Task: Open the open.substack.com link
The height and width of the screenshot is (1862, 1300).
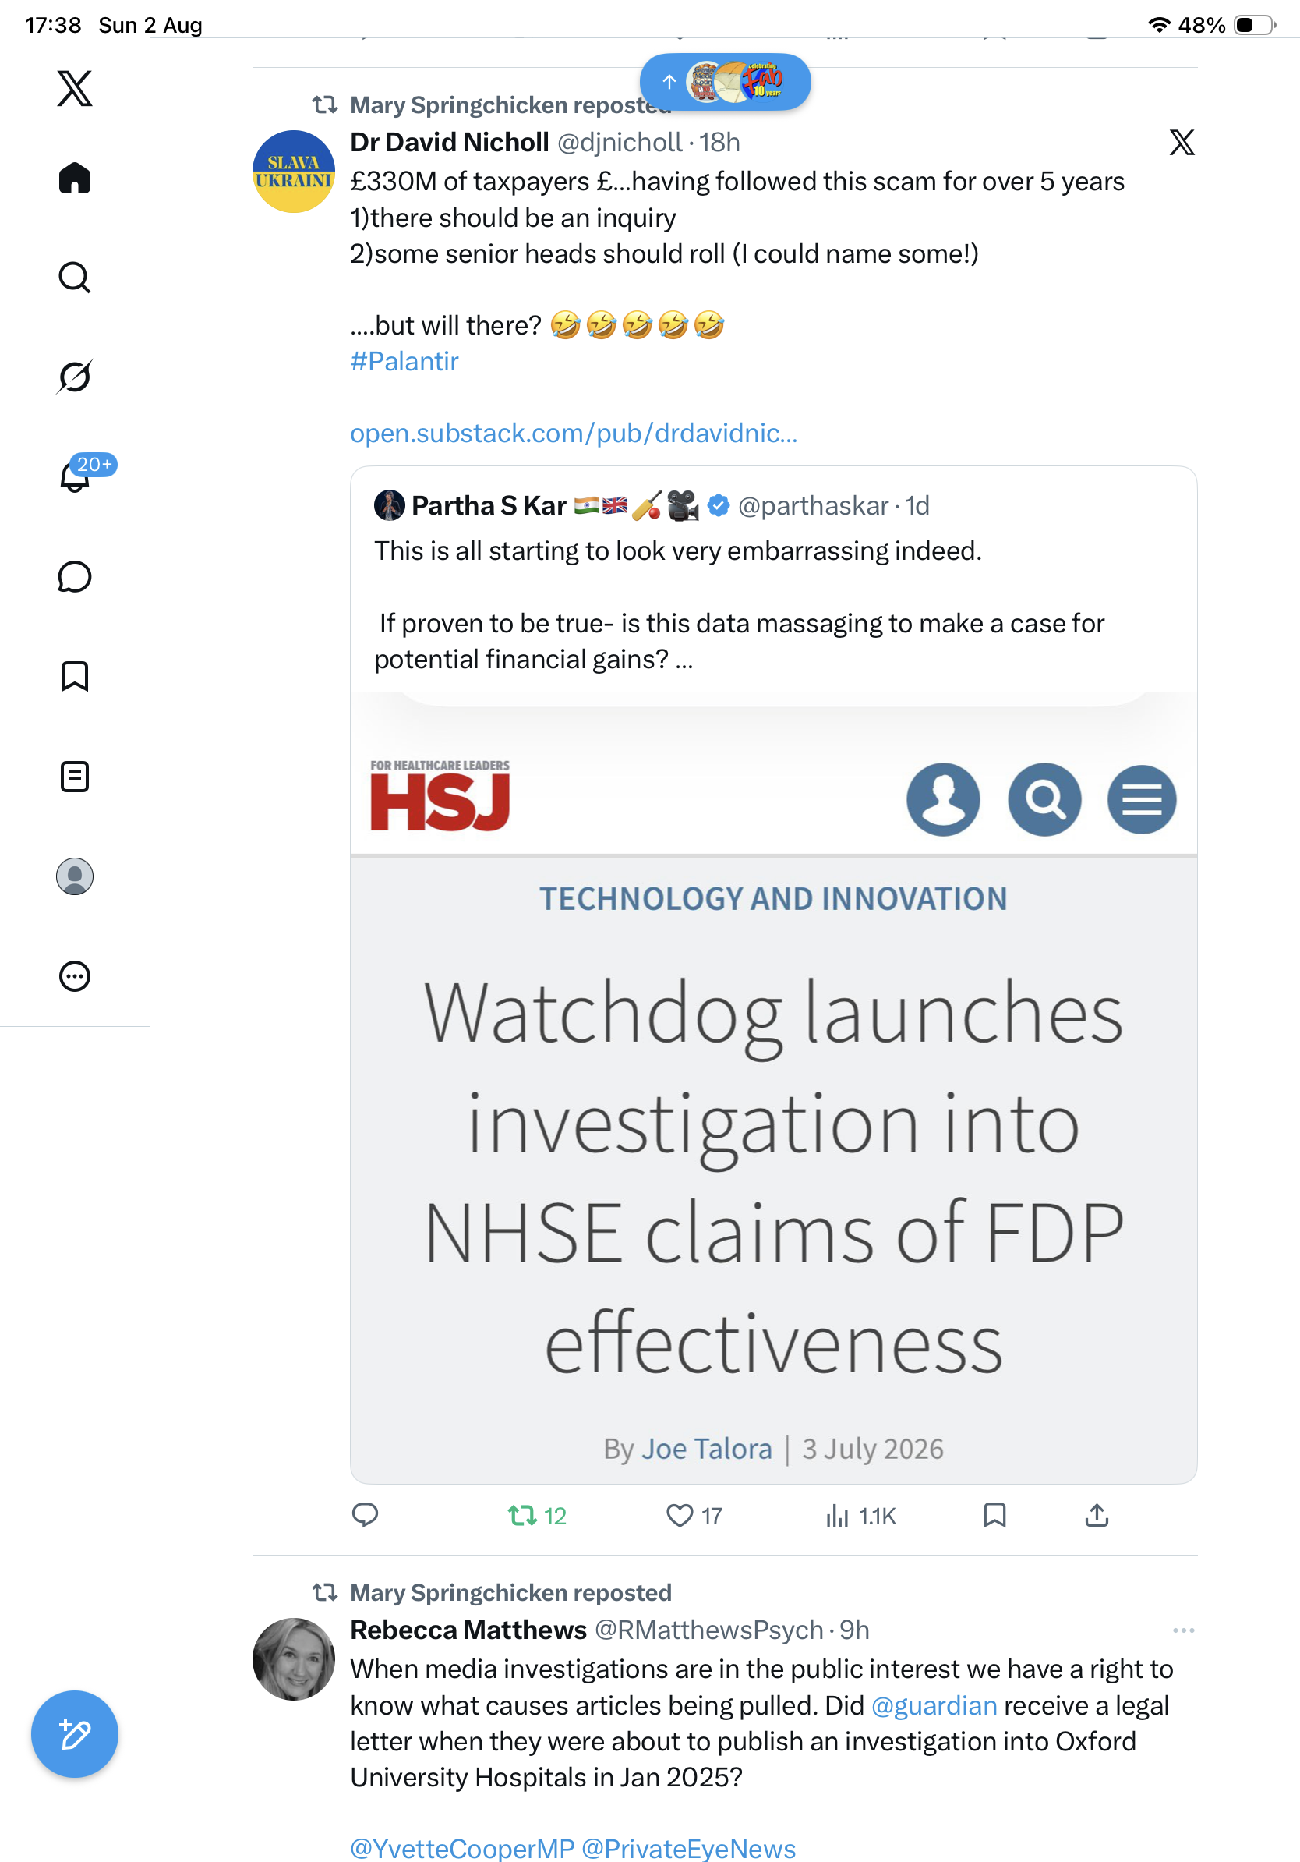Action: [573, 433]
